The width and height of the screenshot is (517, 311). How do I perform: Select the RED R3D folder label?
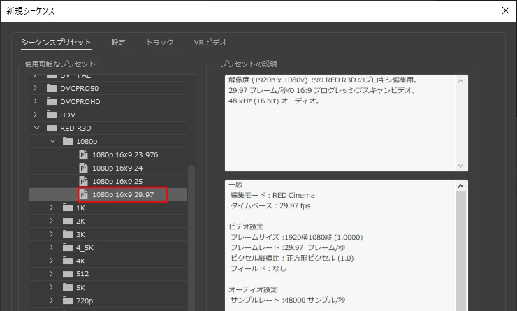[75, 128]
